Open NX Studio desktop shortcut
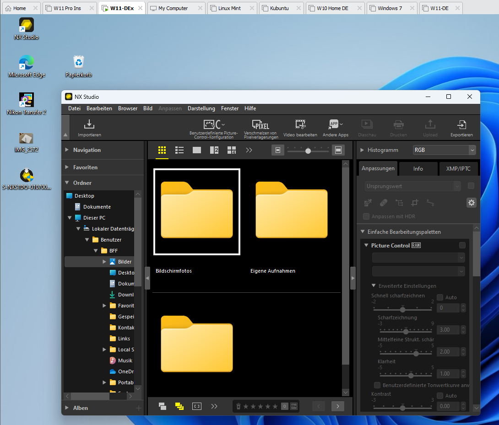Viewport: 499px width, 425px height. 27,29
